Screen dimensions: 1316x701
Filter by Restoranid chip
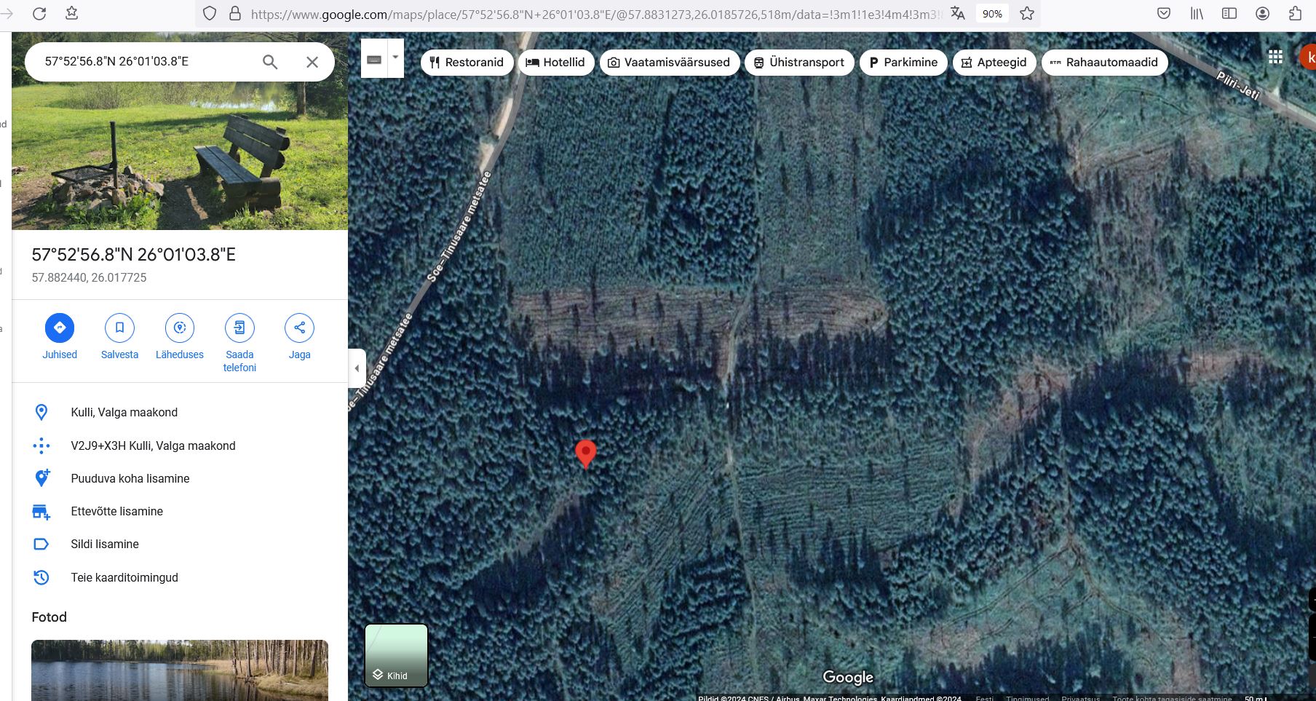(467, 63)
